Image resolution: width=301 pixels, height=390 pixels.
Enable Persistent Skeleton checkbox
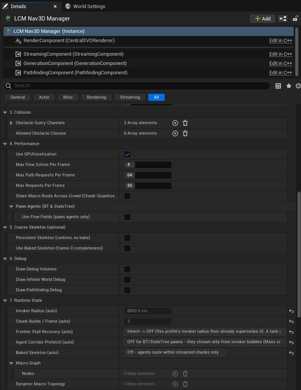pos(127,238)
